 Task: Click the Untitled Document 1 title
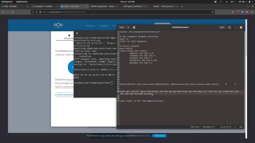coord(180,27)
